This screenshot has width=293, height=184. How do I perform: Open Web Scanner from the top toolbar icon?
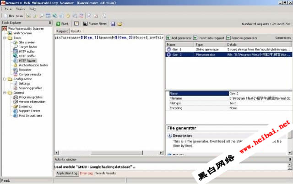pos(28,16)
